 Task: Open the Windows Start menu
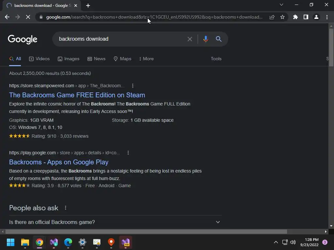[x=11, y=242]
